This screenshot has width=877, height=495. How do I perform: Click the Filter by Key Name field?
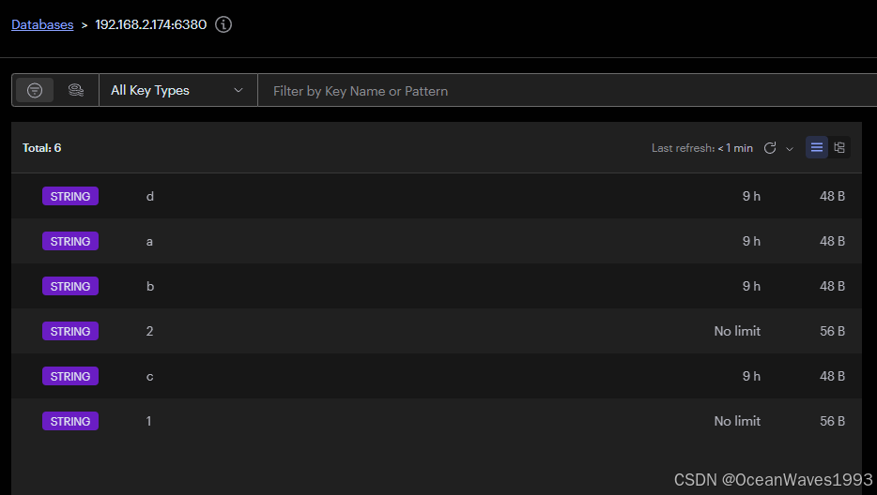point(563,91)
